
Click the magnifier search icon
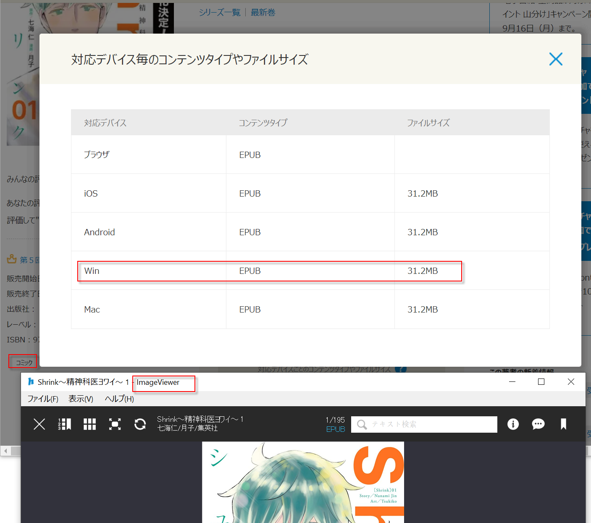click(x=362, y=425)
